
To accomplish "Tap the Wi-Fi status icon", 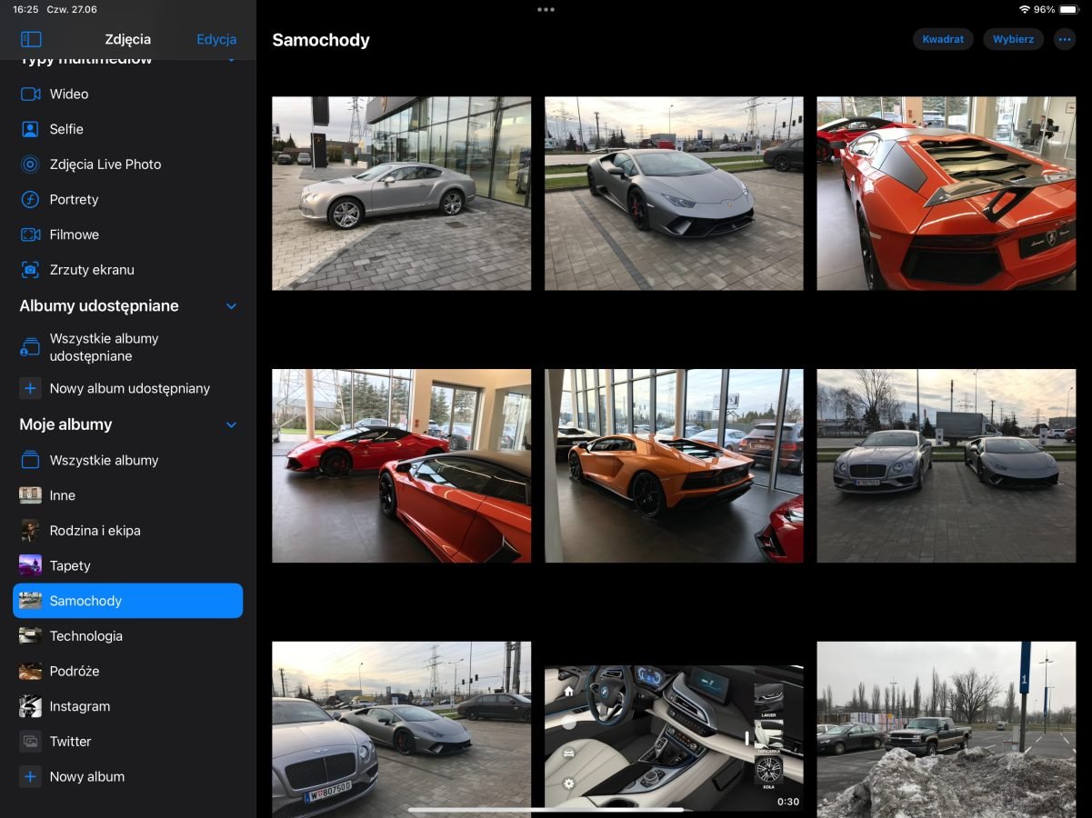I will click(1025, 9).
